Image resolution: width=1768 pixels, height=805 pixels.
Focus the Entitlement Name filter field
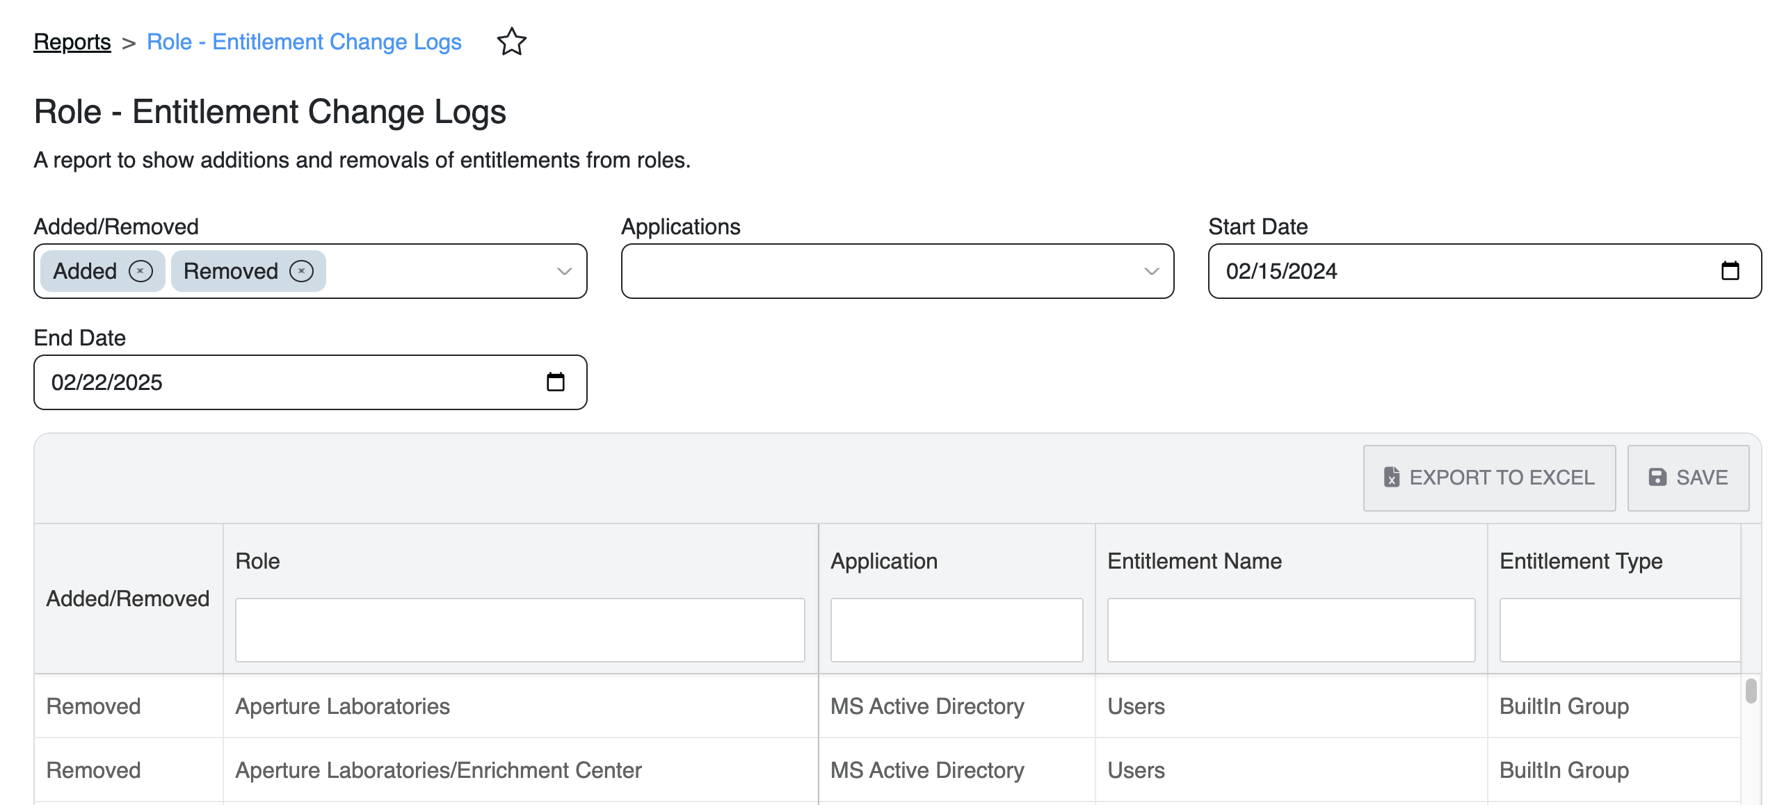click(x=1290, y=630)
